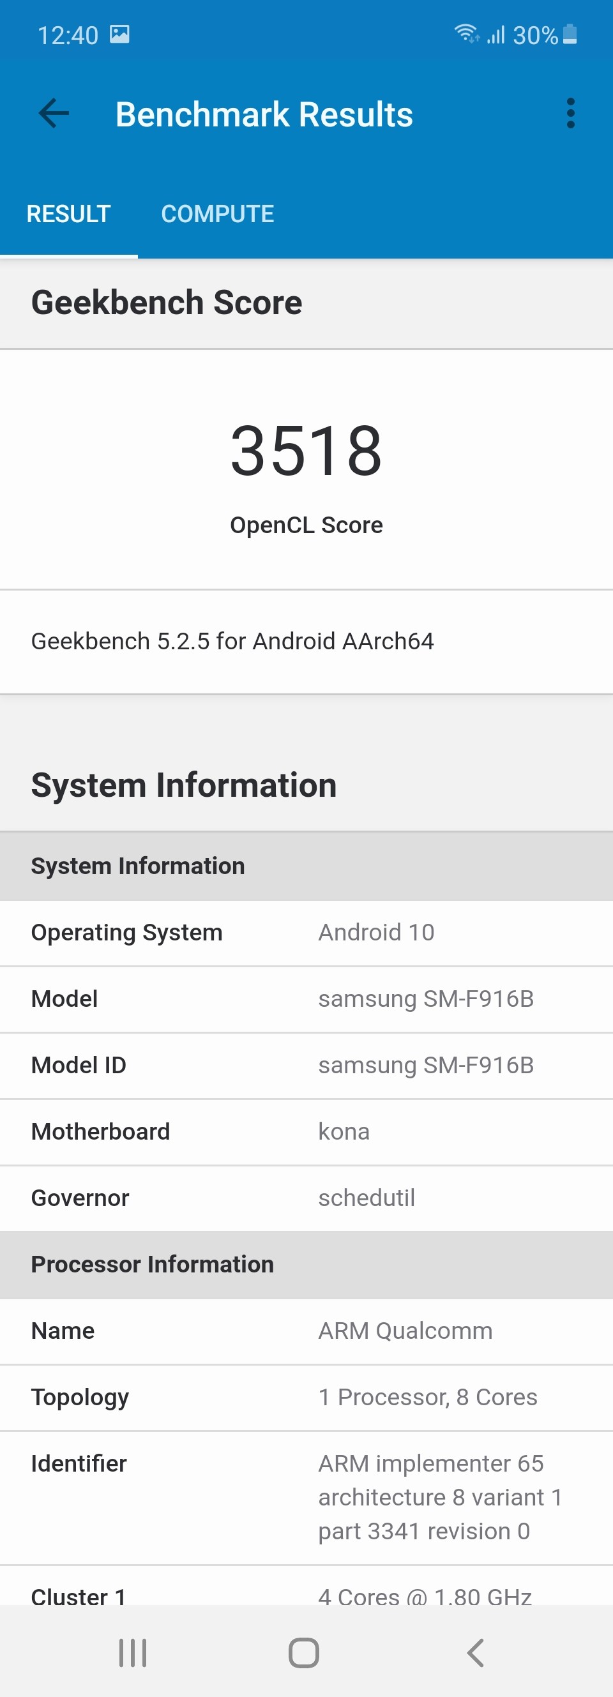
Task: Tap the Model samsung SM-F916B row
Action: coord(306,999)
